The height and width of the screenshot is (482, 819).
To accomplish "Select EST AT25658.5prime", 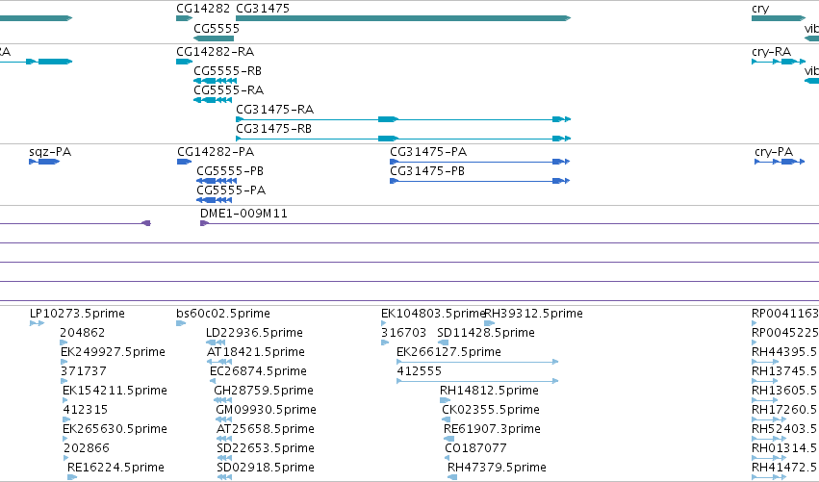I will 224,439.
